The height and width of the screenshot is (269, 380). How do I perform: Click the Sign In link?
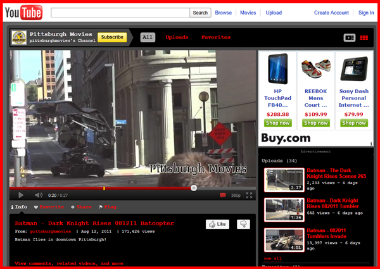pos(366,13)
